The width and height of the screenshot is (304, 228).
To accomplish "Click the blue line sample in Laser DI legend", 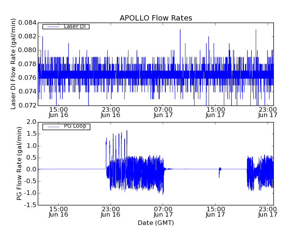I will [x=53, y=27].
